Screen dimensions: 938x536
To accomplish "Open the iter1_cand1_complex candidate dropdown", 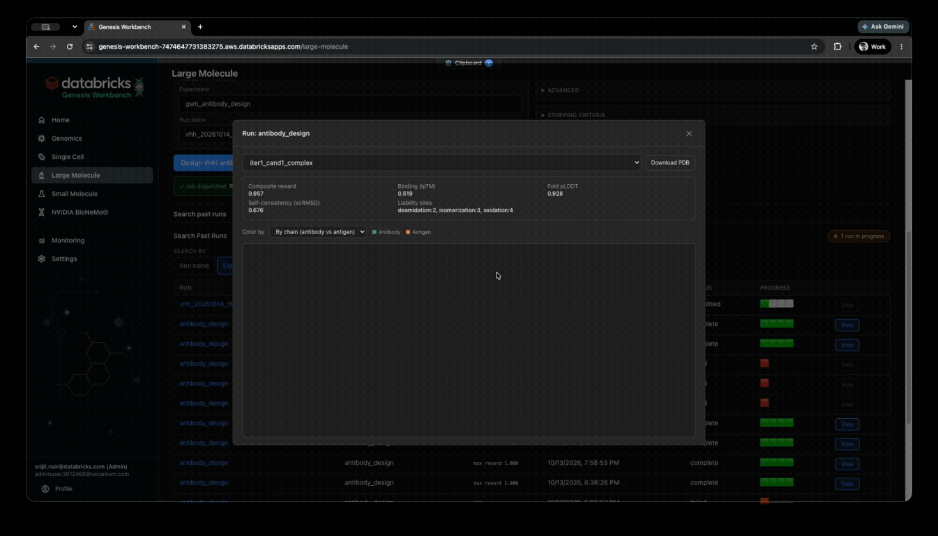I will click(x=442, y=163).
